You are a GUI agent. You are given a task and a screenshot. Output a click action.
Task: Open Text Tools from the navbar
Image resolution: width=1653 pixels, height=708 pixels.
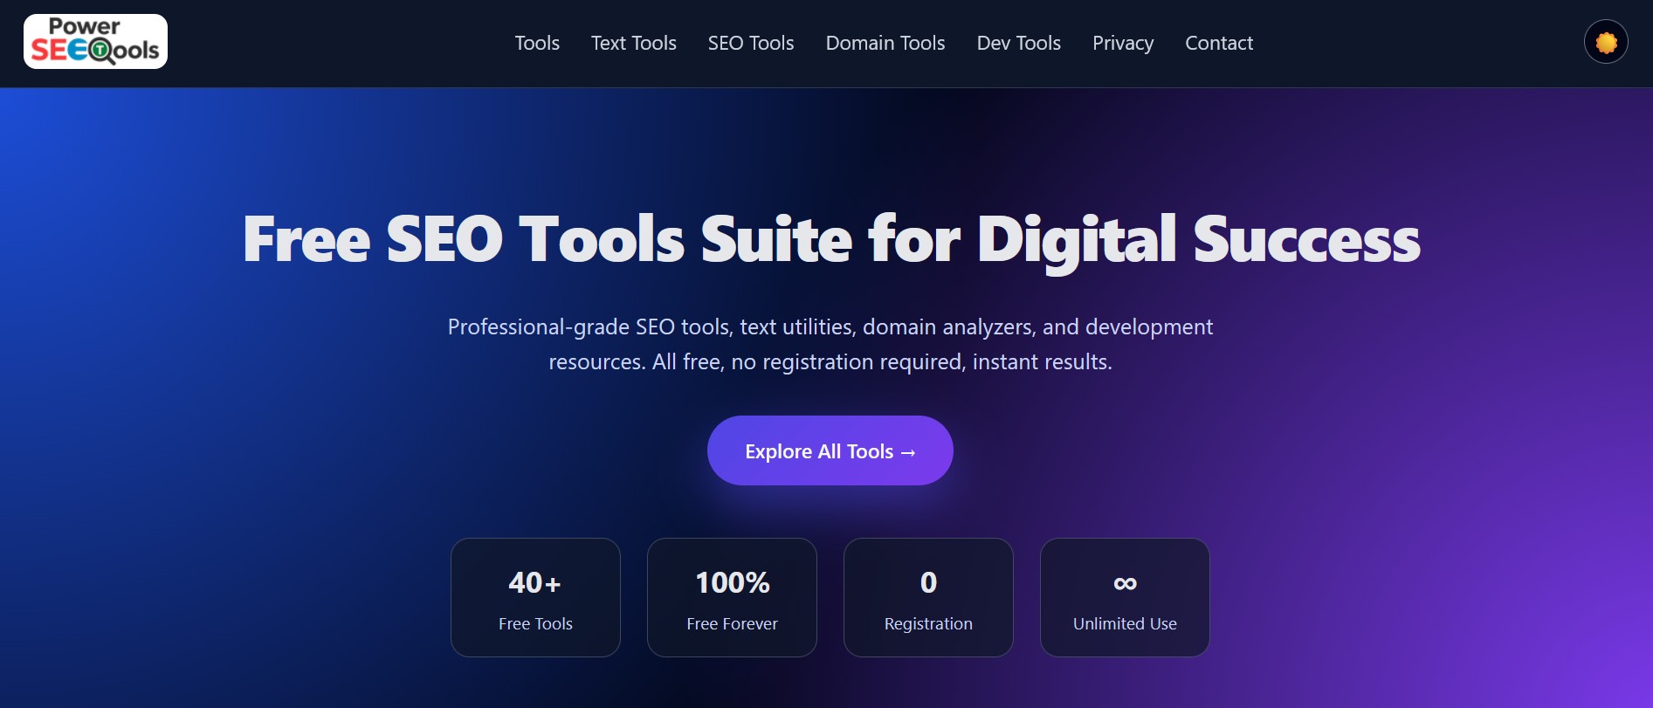pyautogui.click(x=633, y=43)
